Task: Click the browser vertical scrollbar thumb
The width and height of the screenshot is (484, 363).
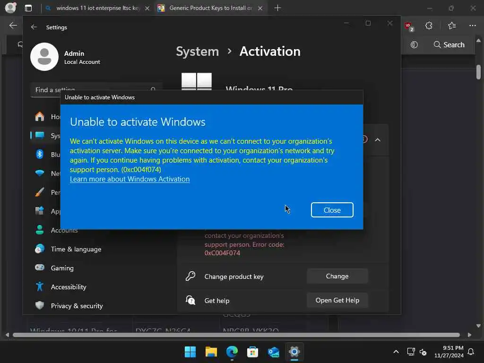Action: click(478, 72)
